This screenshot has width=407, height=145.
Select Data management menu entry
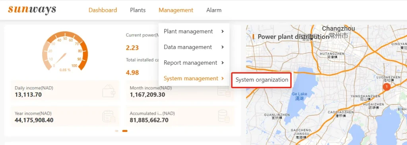pos(194,47)
